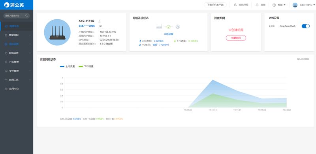316x154 pixels.
Task: Click the Wifi设置 heading
Action: coord(274,18)
